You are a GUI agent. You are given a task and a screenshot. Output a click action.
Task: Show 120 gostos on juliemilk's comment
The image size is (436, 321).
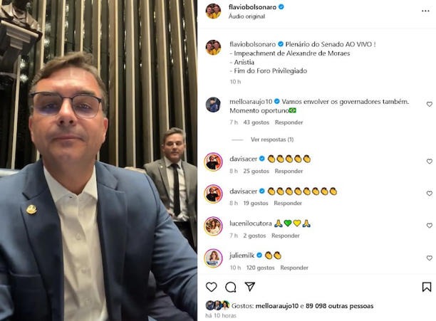(x=260, y=268)
